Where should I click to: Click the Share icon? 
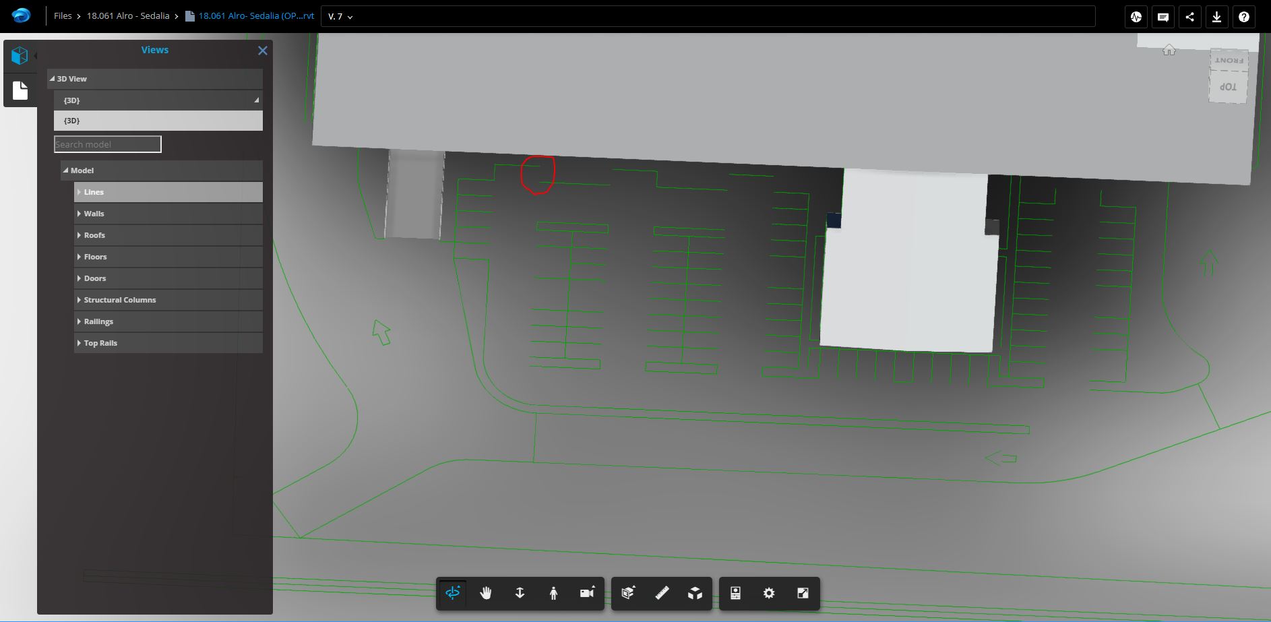[x=1189, y=17]
